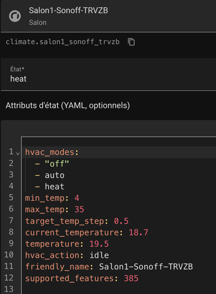Collapse the hvac_modes fold arrow
This screenshot has height=294, width=216.
18,153
